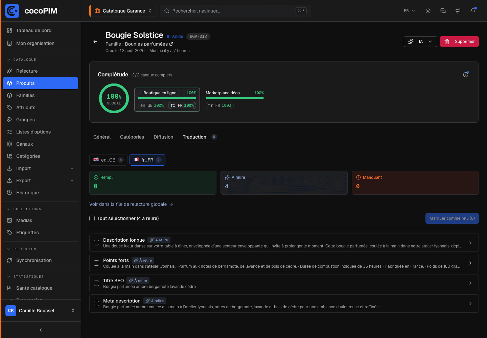This screenshot has width=487, height=338.
Task: Open the notifications bell
Action: click(x=473, y=11)
